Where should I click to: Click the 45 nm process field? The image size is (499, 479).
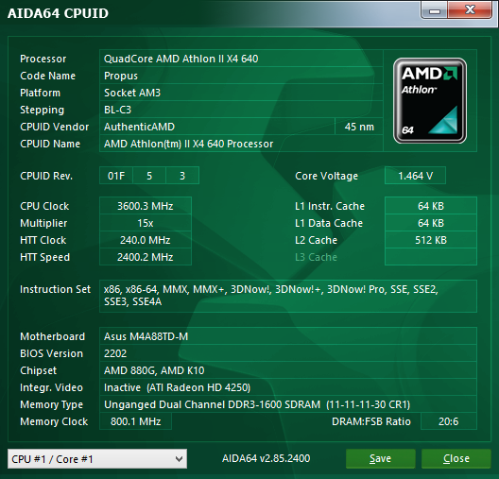click(359, 127)
